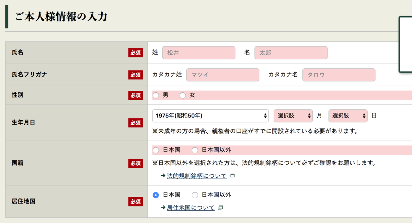Viewport: 412px width, 223px height.
Task: Open the 法的規制銘柄について link
Action: point(197,176)
